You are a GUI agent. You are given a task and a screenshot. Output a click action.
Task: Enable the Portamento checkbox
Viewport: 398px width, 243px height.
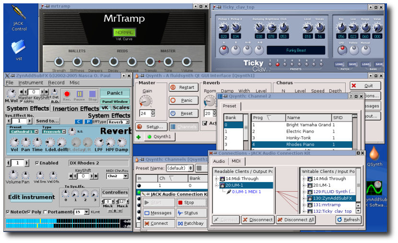point(45,212)
